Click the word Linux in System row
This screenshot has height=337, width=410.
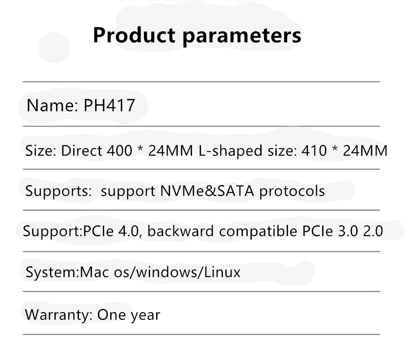(222, 272)
